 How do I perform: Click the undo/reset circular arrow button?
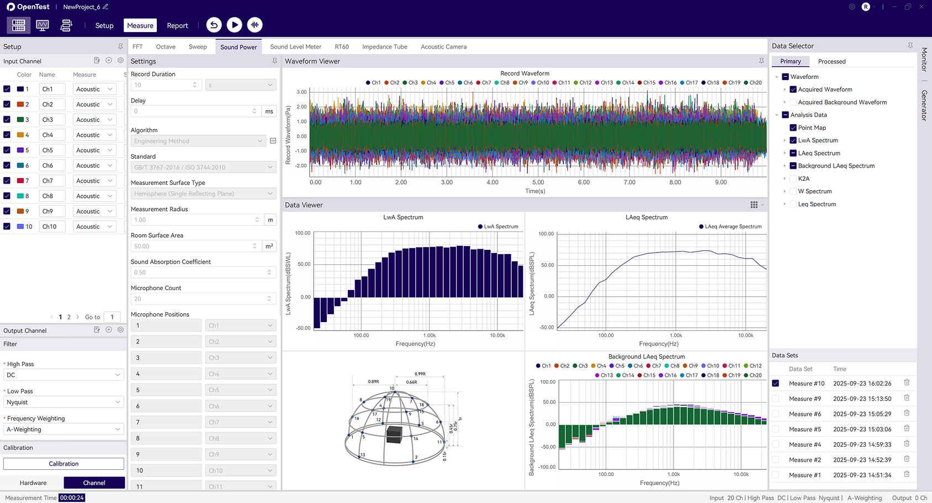tap(214, 25)
